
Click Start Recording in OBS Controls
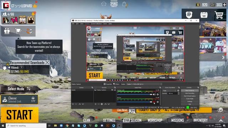pos(190,93)
